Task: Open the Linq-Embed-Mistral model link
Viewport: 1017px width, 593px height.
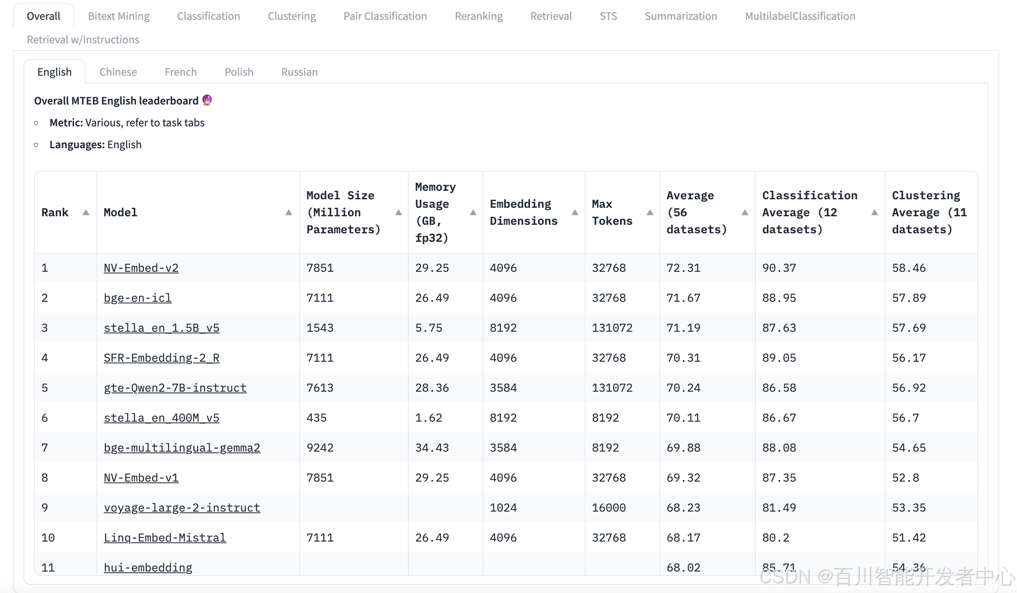Action: coord(165,538)
